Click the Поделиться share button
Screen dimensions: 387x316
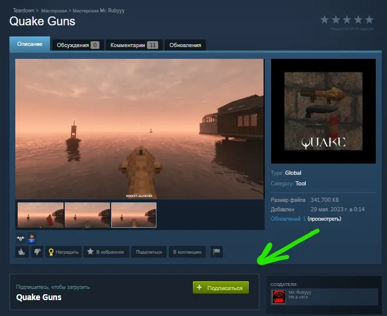click(148, 252)
